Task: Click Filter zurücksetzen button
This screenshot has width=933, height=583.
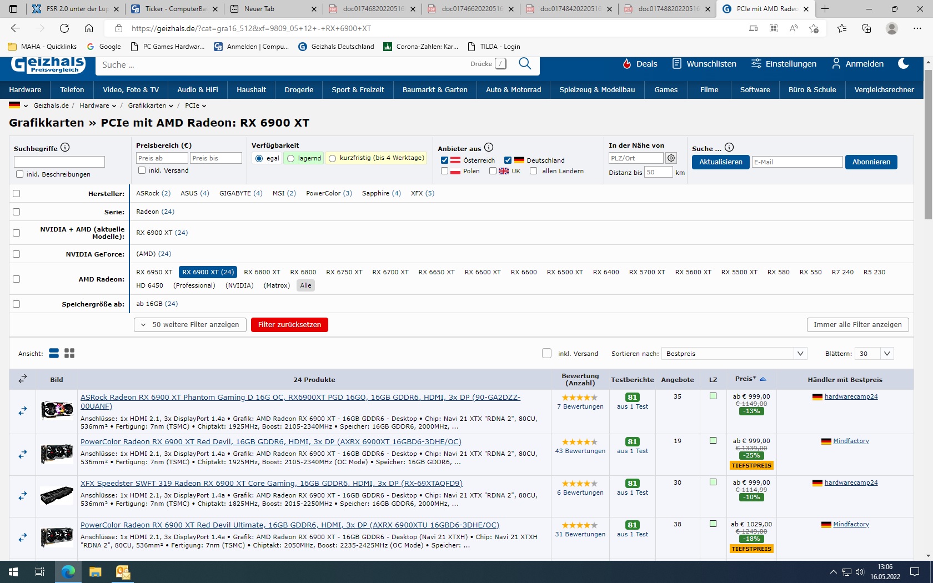Action: click(289, 325)
